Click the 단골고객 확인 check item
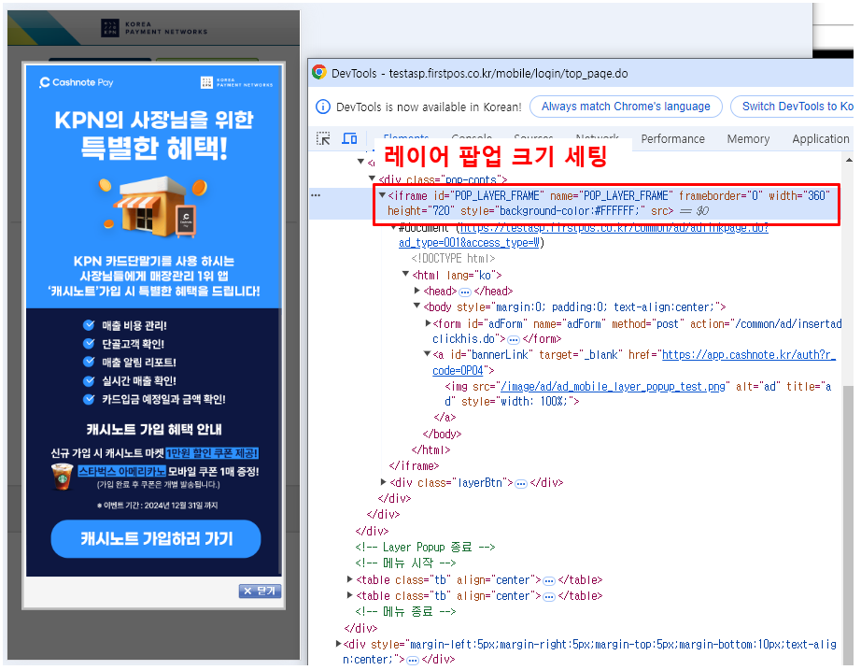 (123, 344)
